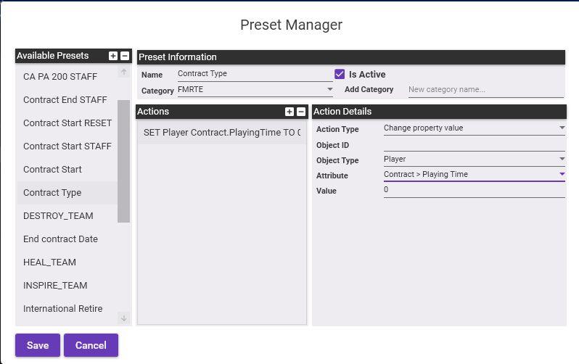Click the presets list scrollbar thumb
Viewport: 579px width, 364px height.
click(123, 161)
